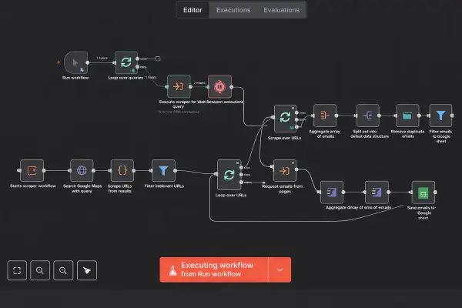Screen dimensions: 462x308
Task: Select the Wait Between executions node
Action: [219, 86]
